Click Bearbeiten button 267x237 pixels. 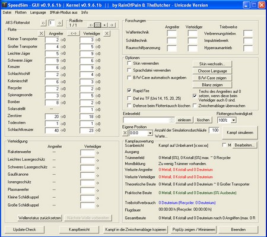click(244, 145)
